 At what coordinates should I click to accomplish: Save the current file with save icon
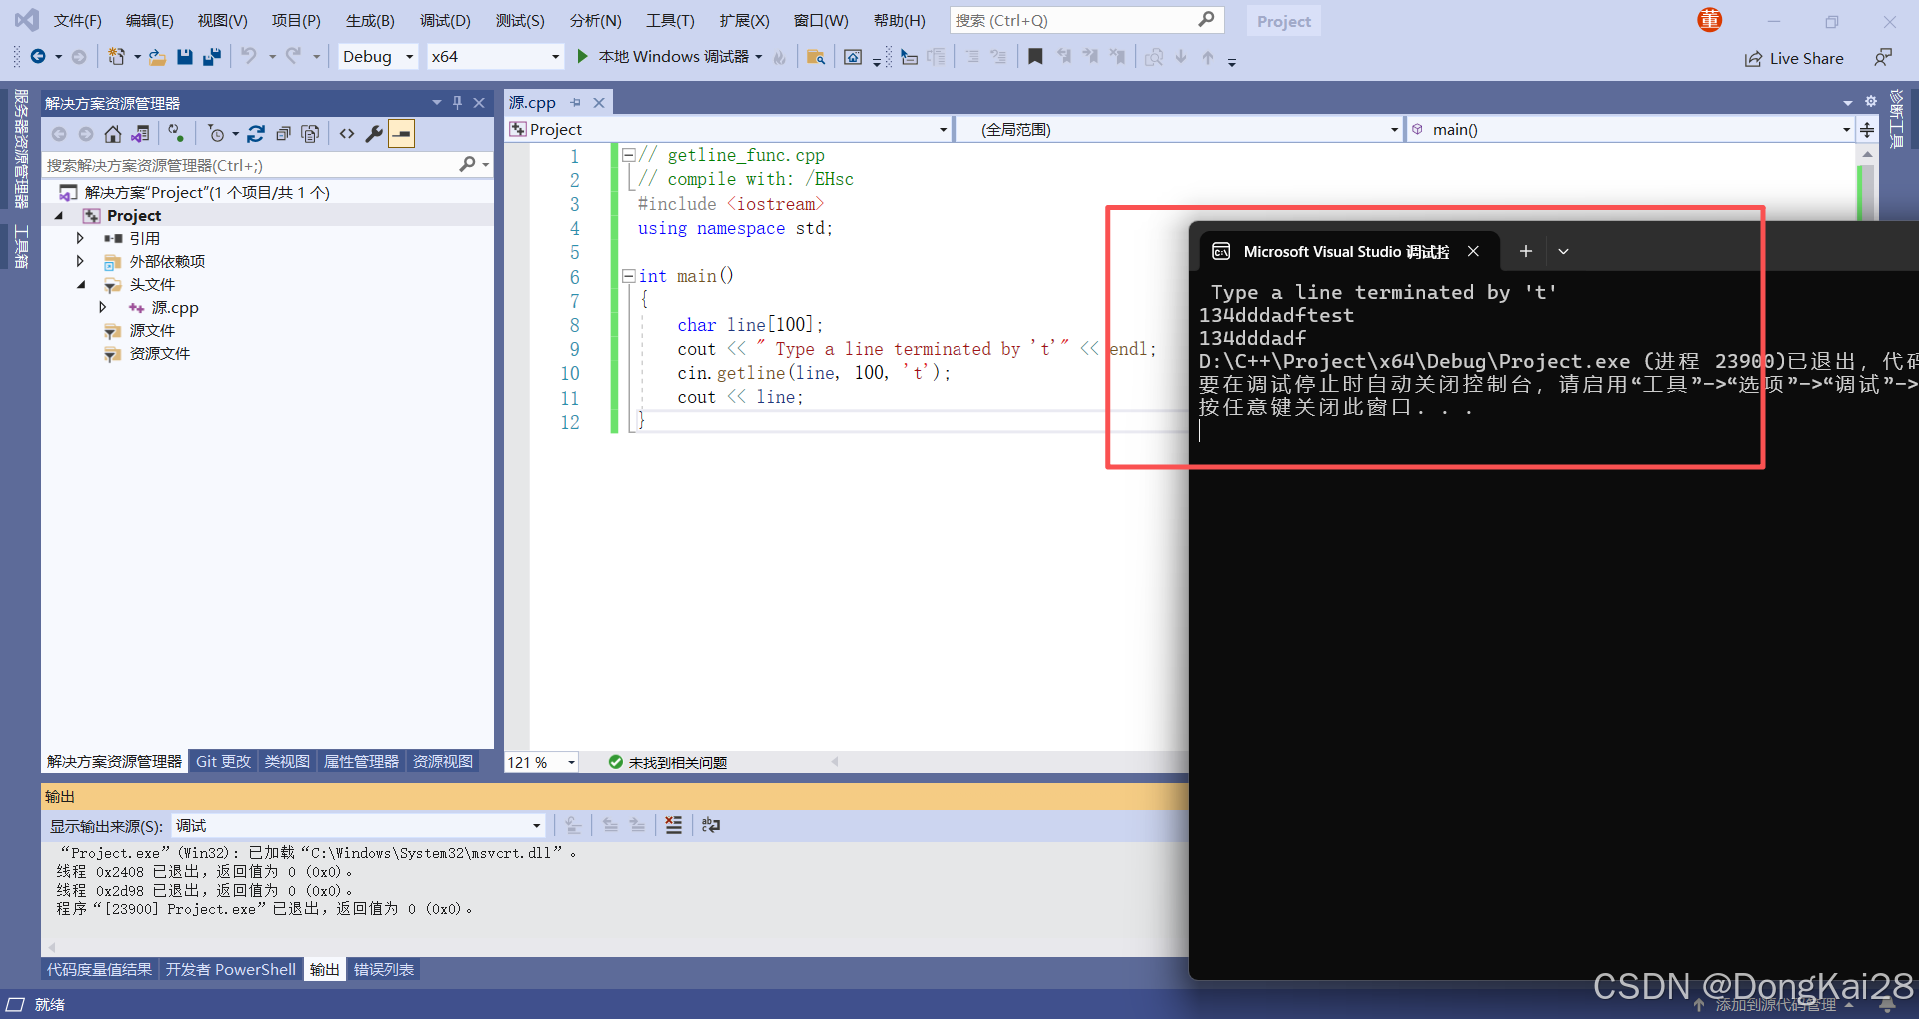(185, 57)
